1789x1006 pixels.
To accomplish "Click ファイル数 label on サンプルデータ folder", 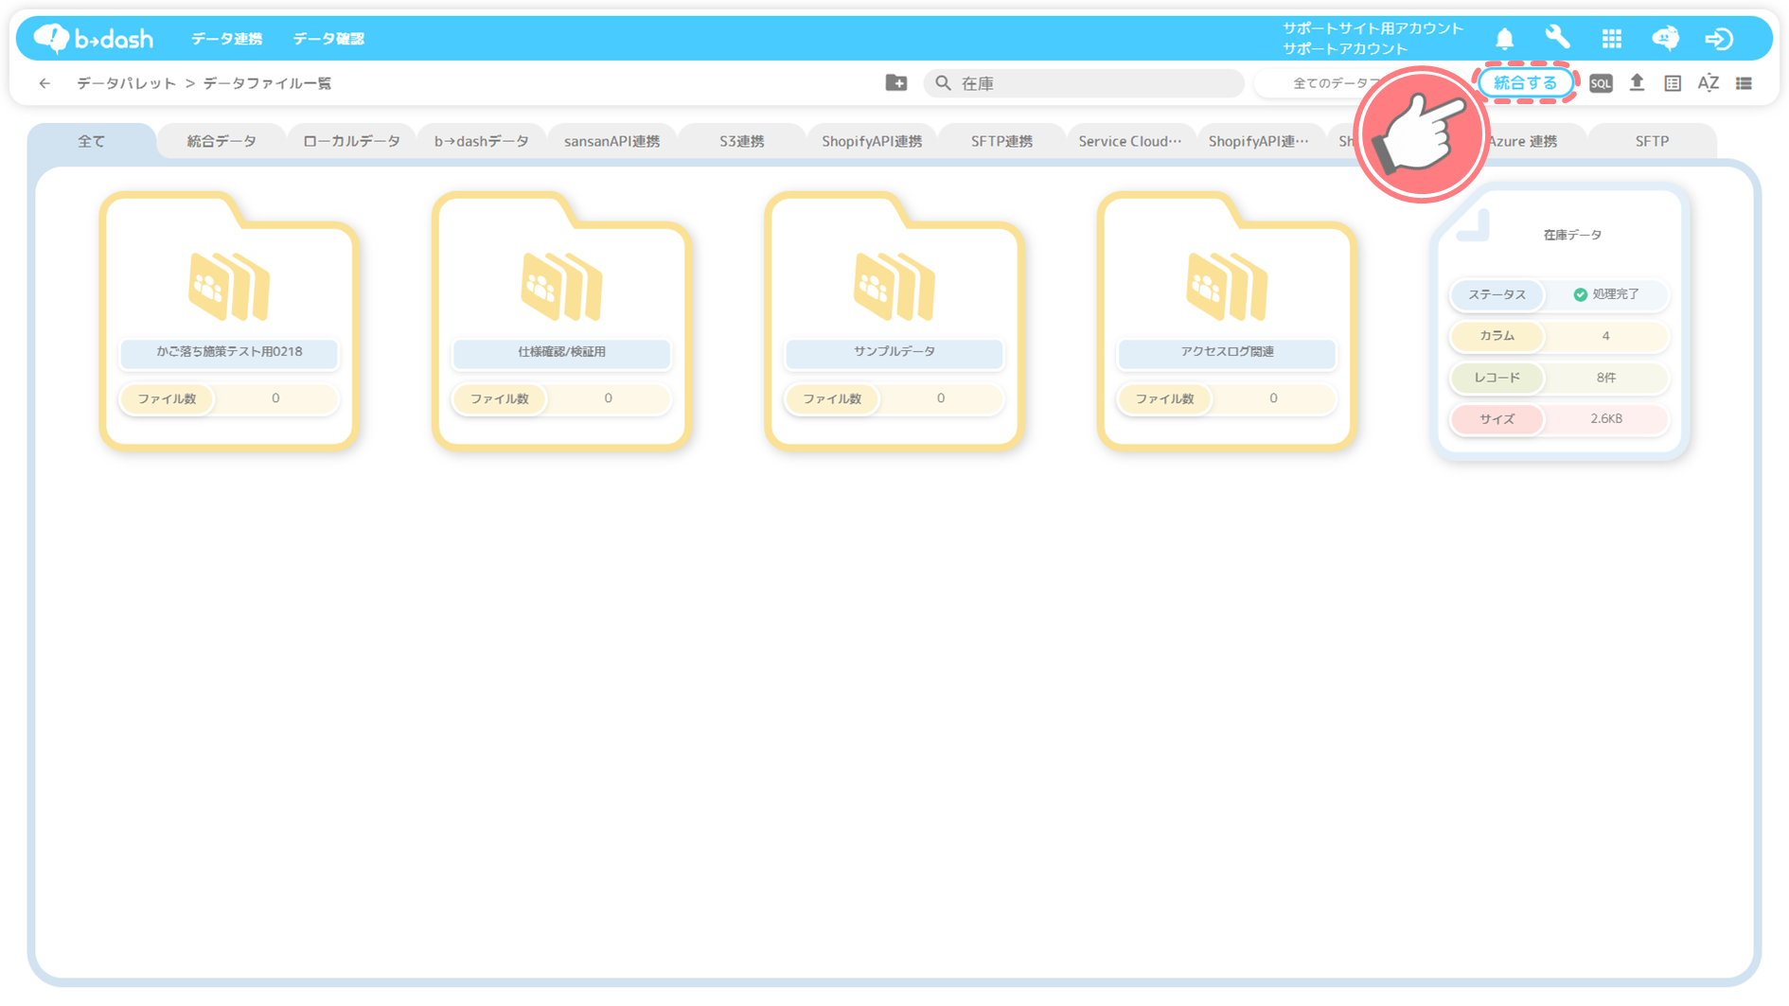I will [832, 398].
